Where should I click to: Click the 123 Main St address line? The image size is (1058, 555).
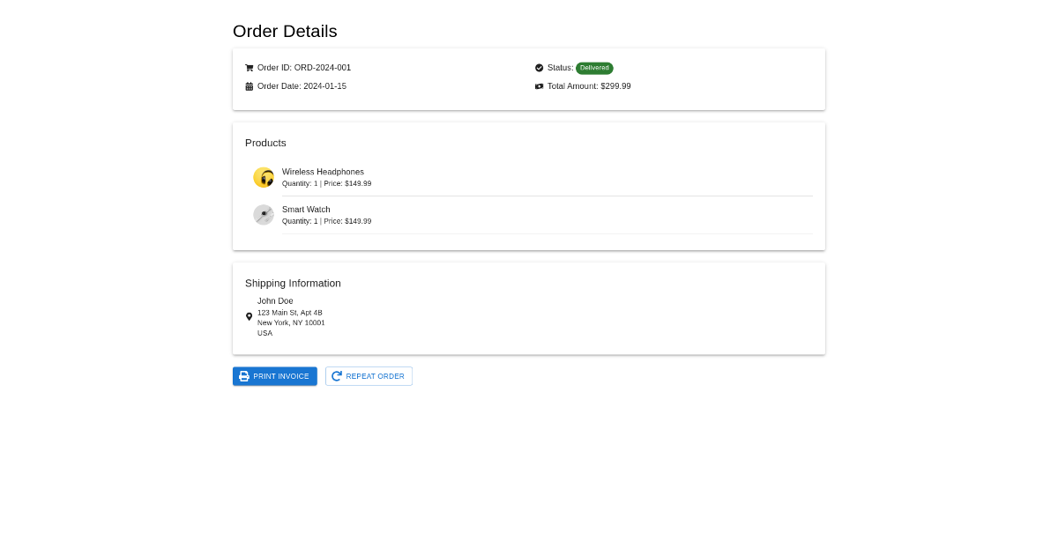coord(290,313)
